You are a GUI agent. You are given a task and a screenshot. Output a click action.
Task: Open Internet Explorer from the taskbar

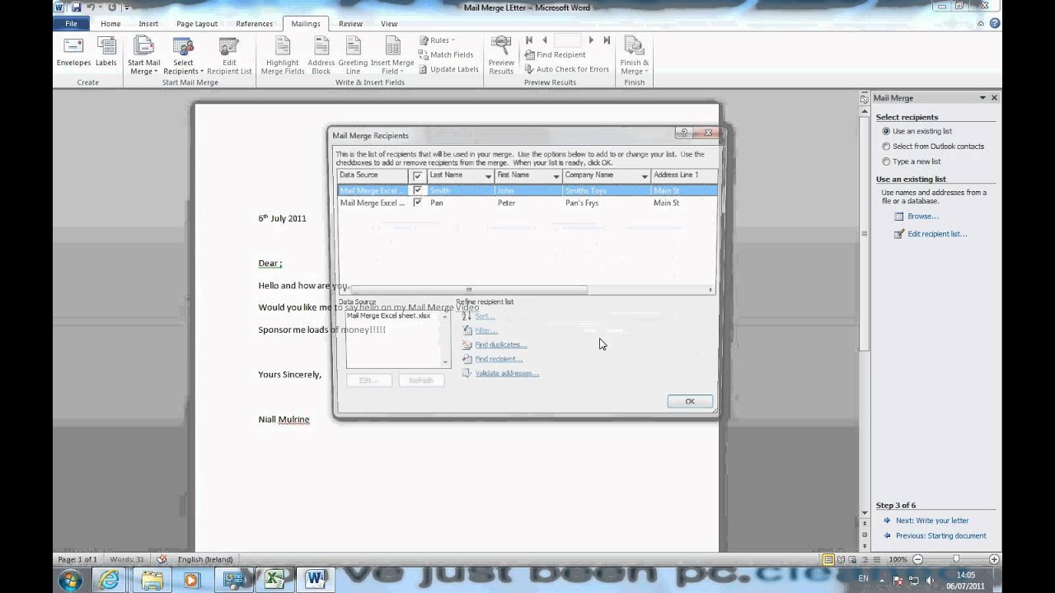[x=109, y=580]
